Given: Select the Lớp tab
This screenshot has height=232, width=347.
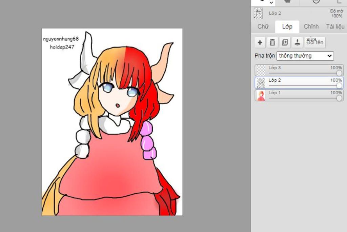Looking at the screenshot, I should point(287,26).
